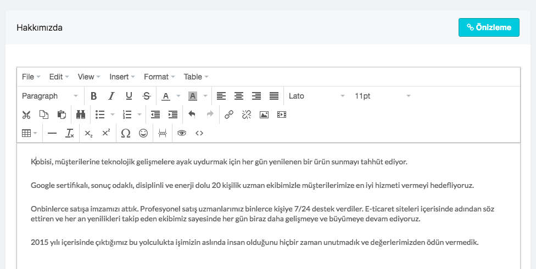The width and height of the screenshot is (536, 269).
Task: Open the source code view
Action: (199, 133)
